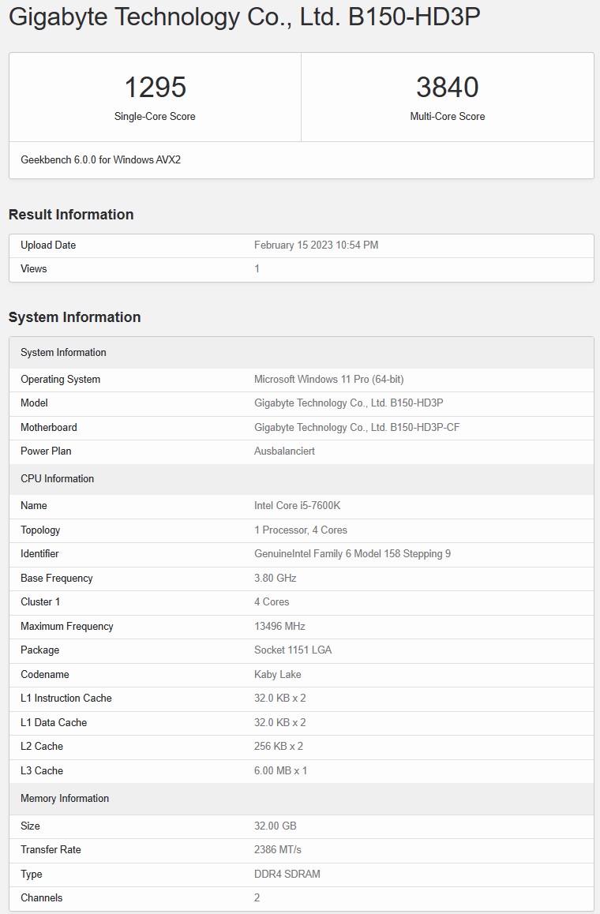600x914 pixels.
Task: Select the L1 Data Cache 32.0 KB x 2 value
Action: click(280, 723)
